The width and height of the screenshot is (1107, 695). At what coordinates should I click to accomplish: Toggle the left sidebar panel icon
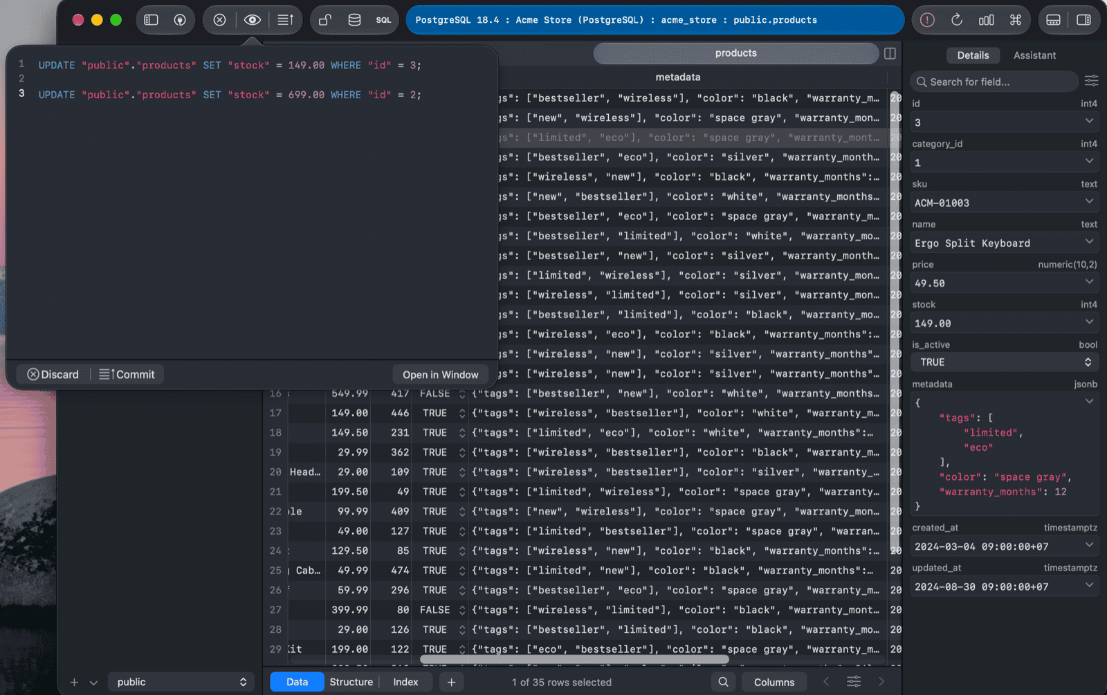[x=151, y=20]
